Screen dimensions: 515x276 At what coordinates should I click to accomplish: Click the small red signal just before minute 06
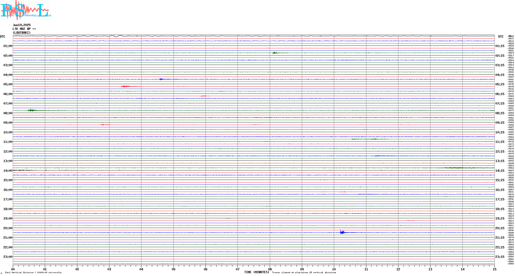pos(205,96)
